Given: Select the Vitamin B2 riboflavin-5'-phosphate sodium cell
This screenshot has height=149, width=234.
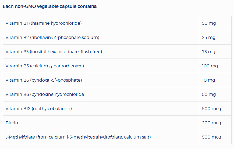Looking at the screenshot, I should 52,38.
